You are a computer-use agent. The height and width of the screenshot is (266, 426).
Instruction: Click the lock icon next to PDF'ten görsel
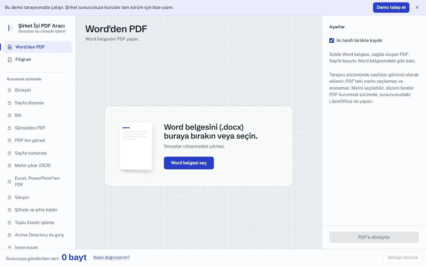point(9,140)
